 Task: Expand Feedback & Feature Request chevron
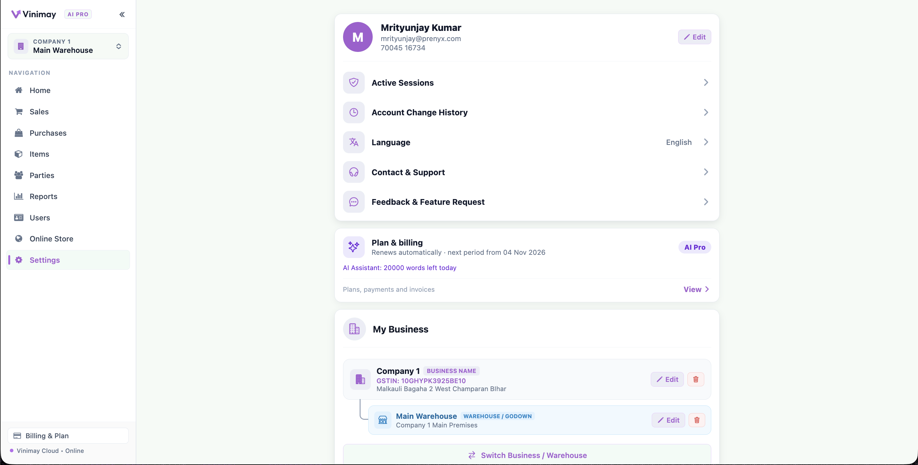click(706, 202)
